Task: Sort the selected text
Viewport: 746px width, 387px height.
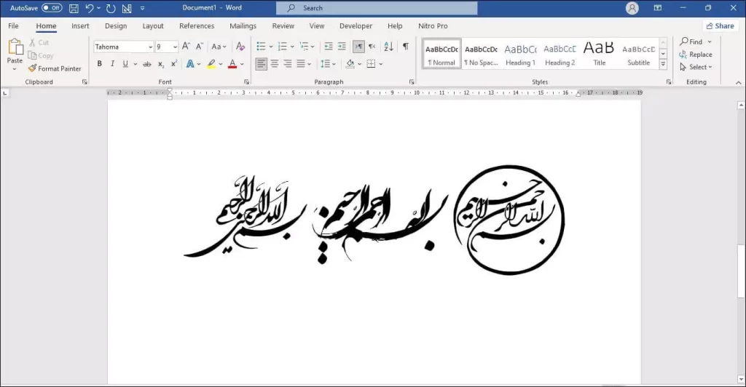Action: click(389, 46)
